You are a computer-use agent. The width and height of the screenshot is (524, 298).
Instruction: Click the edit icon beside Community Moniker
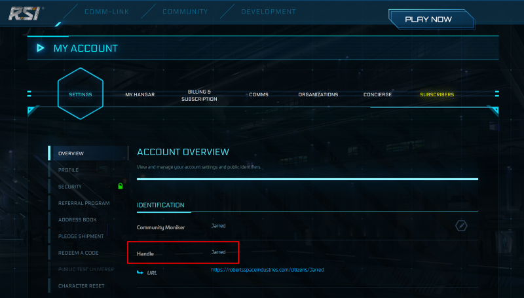point(462,226)
